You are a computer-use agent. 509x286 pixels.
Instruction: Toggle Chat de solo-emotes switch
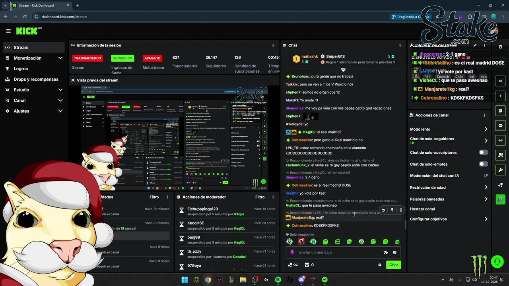(x=484, y=164)
